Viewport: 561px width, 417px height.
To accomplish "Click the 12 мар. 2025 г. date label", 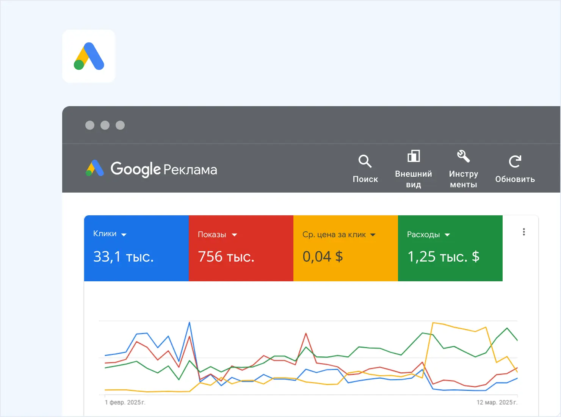I will [x=497, y=402].
